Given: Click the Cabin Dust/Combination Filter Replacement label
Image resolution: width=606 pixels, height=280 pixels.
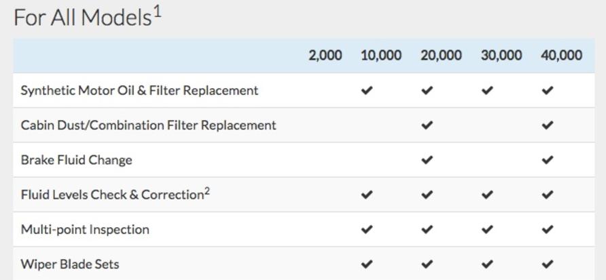Looking at the screenshot, I should click(x=148, y=125).
